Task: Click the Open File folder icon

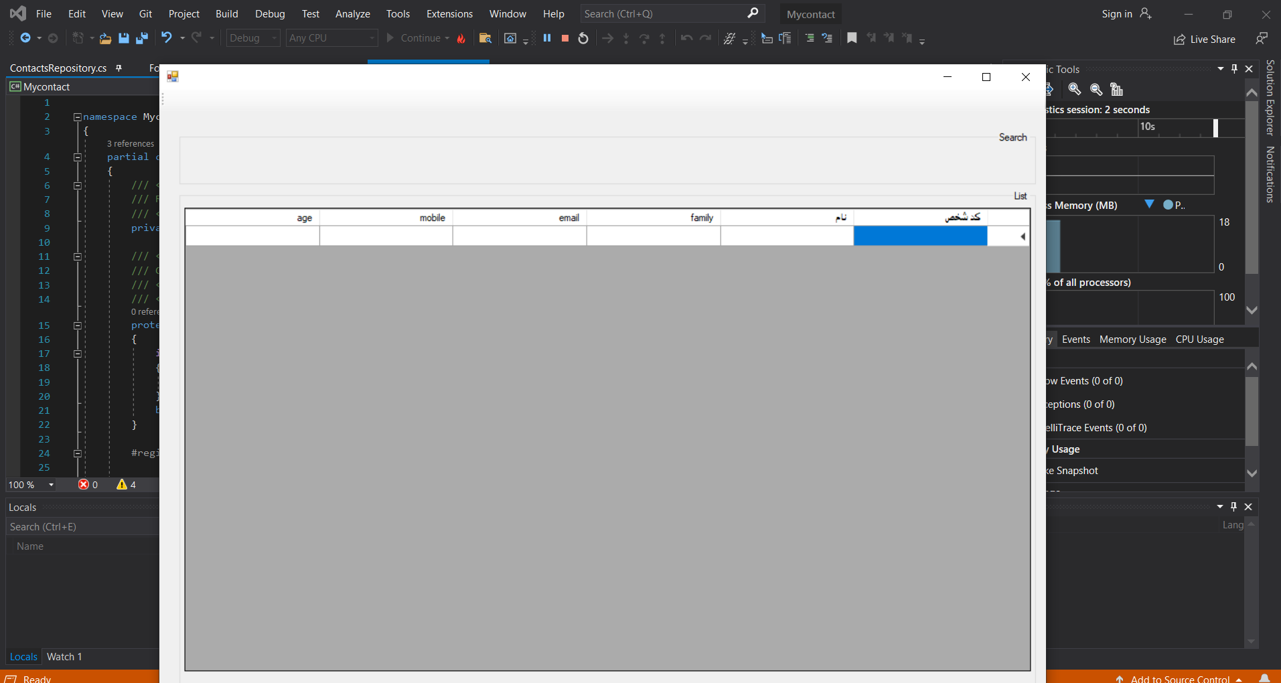Action: click(105, 38)
